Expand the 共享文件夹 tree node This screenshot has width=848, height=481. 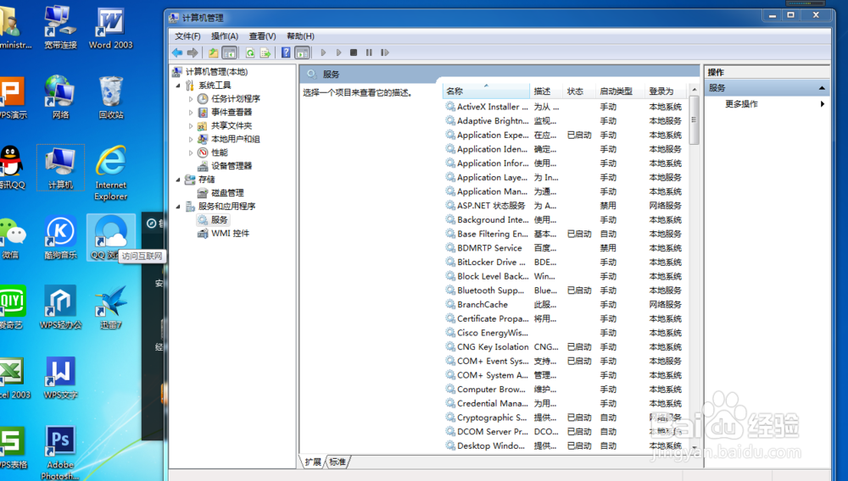coord(191,126)
